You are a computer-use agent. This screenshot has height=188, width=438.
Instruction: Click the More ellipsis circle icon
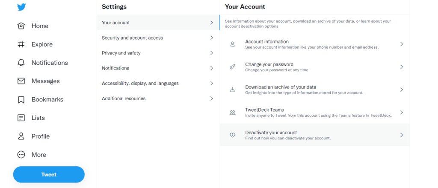[21, 155]
